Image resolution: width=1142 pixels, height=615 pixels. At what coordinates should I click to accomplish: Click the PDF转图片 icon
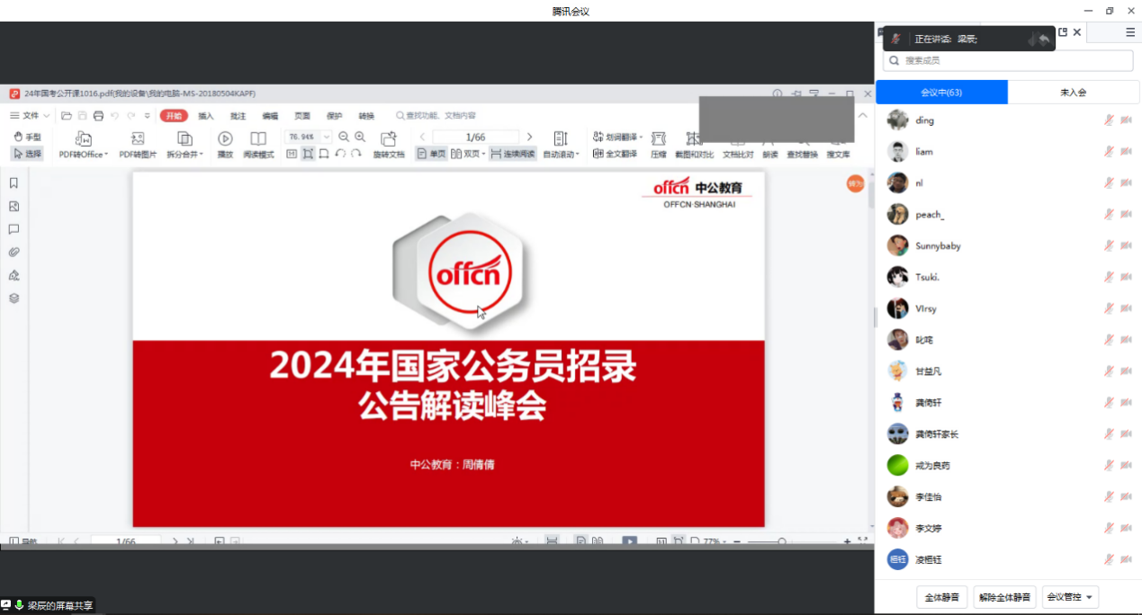[x=138, y=138]
